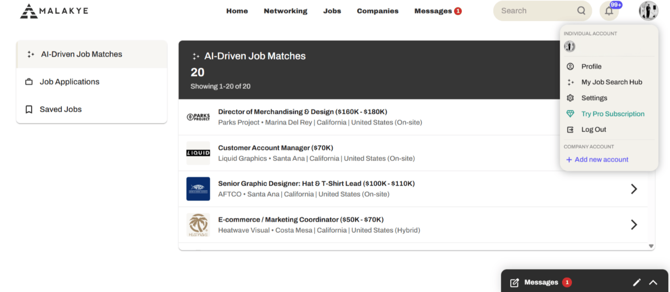
Task: Open Director of Merchandising & Design job
Action: click(x=303, y=112)
